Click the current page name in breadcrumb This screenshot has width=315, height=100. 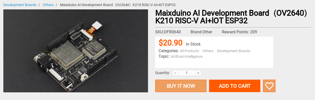tap(118, 5)
